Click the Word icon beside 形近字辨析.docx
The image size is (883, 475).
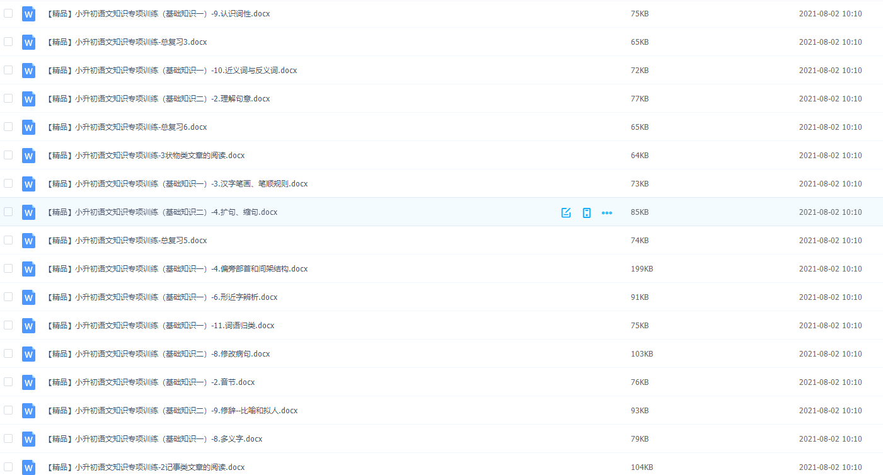(x=28, y=297)
